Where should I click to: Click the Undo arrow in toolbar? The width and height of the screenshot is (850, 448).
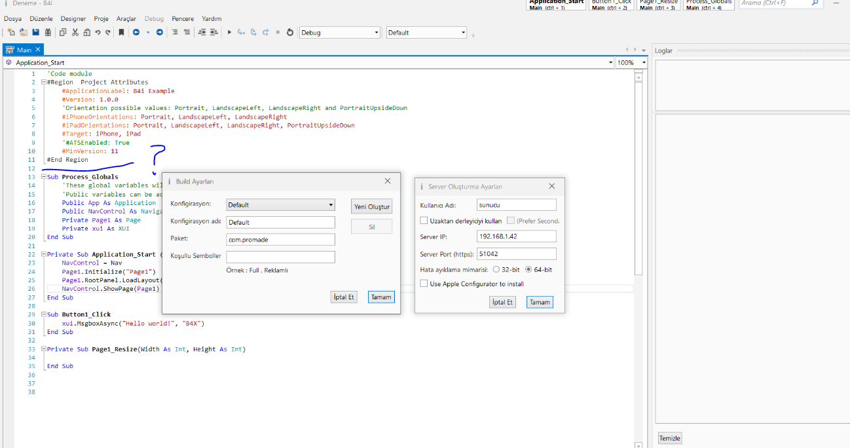[98, 32]
